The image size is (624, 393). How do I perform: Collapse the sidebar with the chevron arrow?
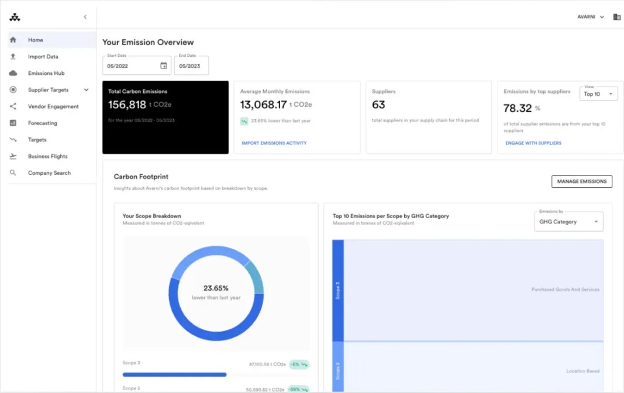85,17
